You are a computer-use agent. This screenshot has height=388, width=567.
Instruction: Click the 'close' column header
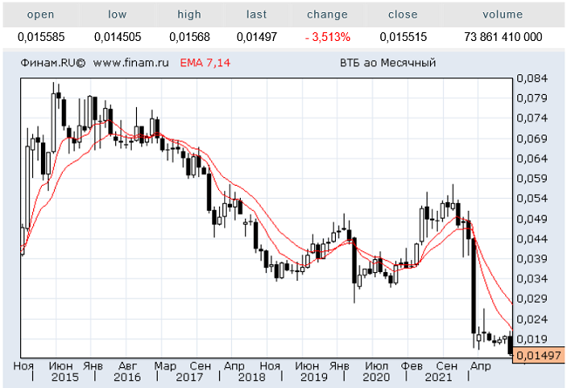click(x=403, y=15)
